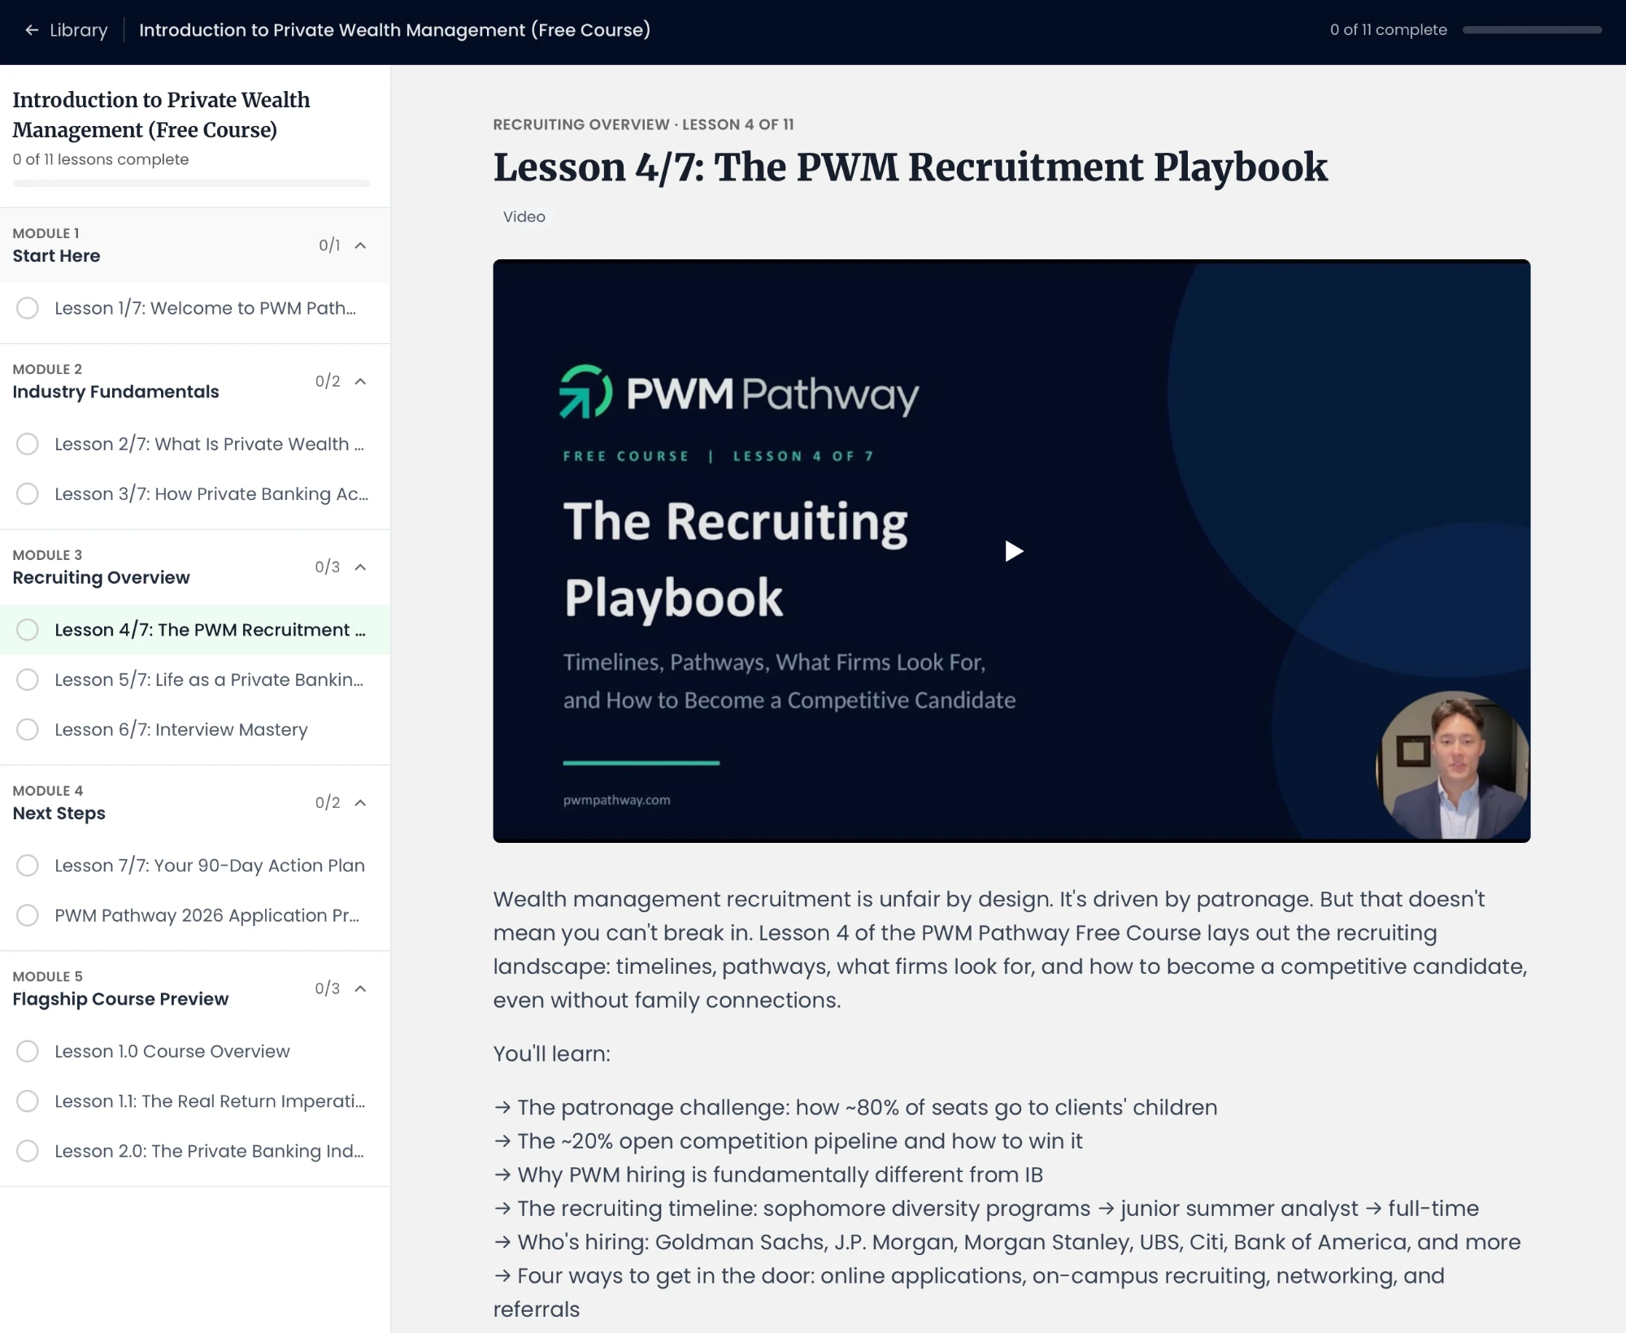Click the Module 1 '0/1' counter
The image size is (1626, 1333).
click(329, 245)
